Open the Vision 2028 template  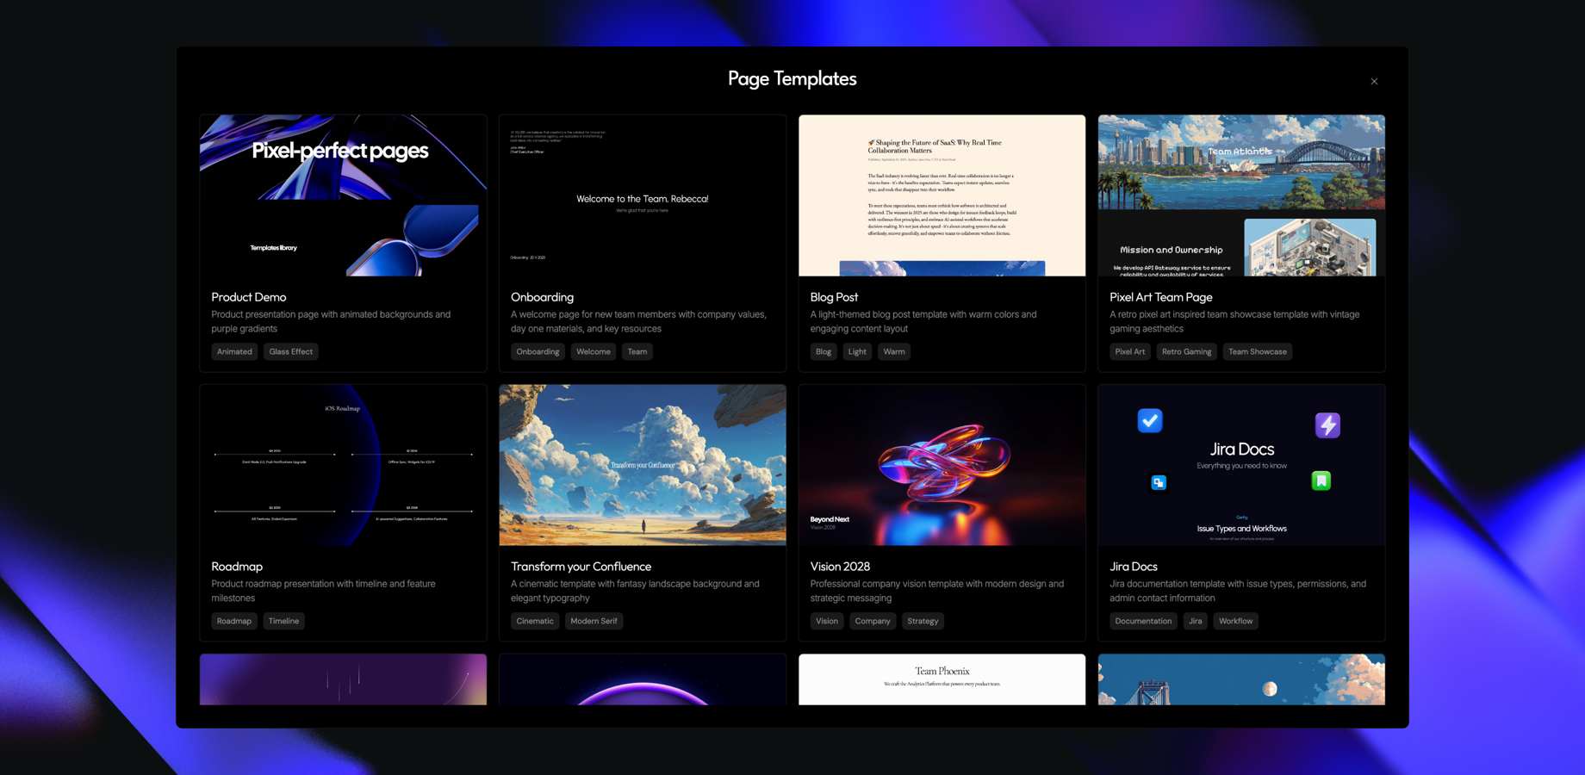tap(942, 465)
